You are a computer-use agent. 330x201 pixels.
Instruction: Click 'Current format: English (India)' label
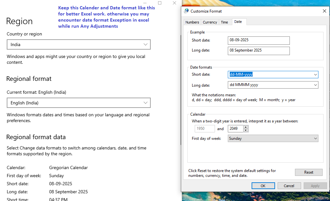(36, 92)
